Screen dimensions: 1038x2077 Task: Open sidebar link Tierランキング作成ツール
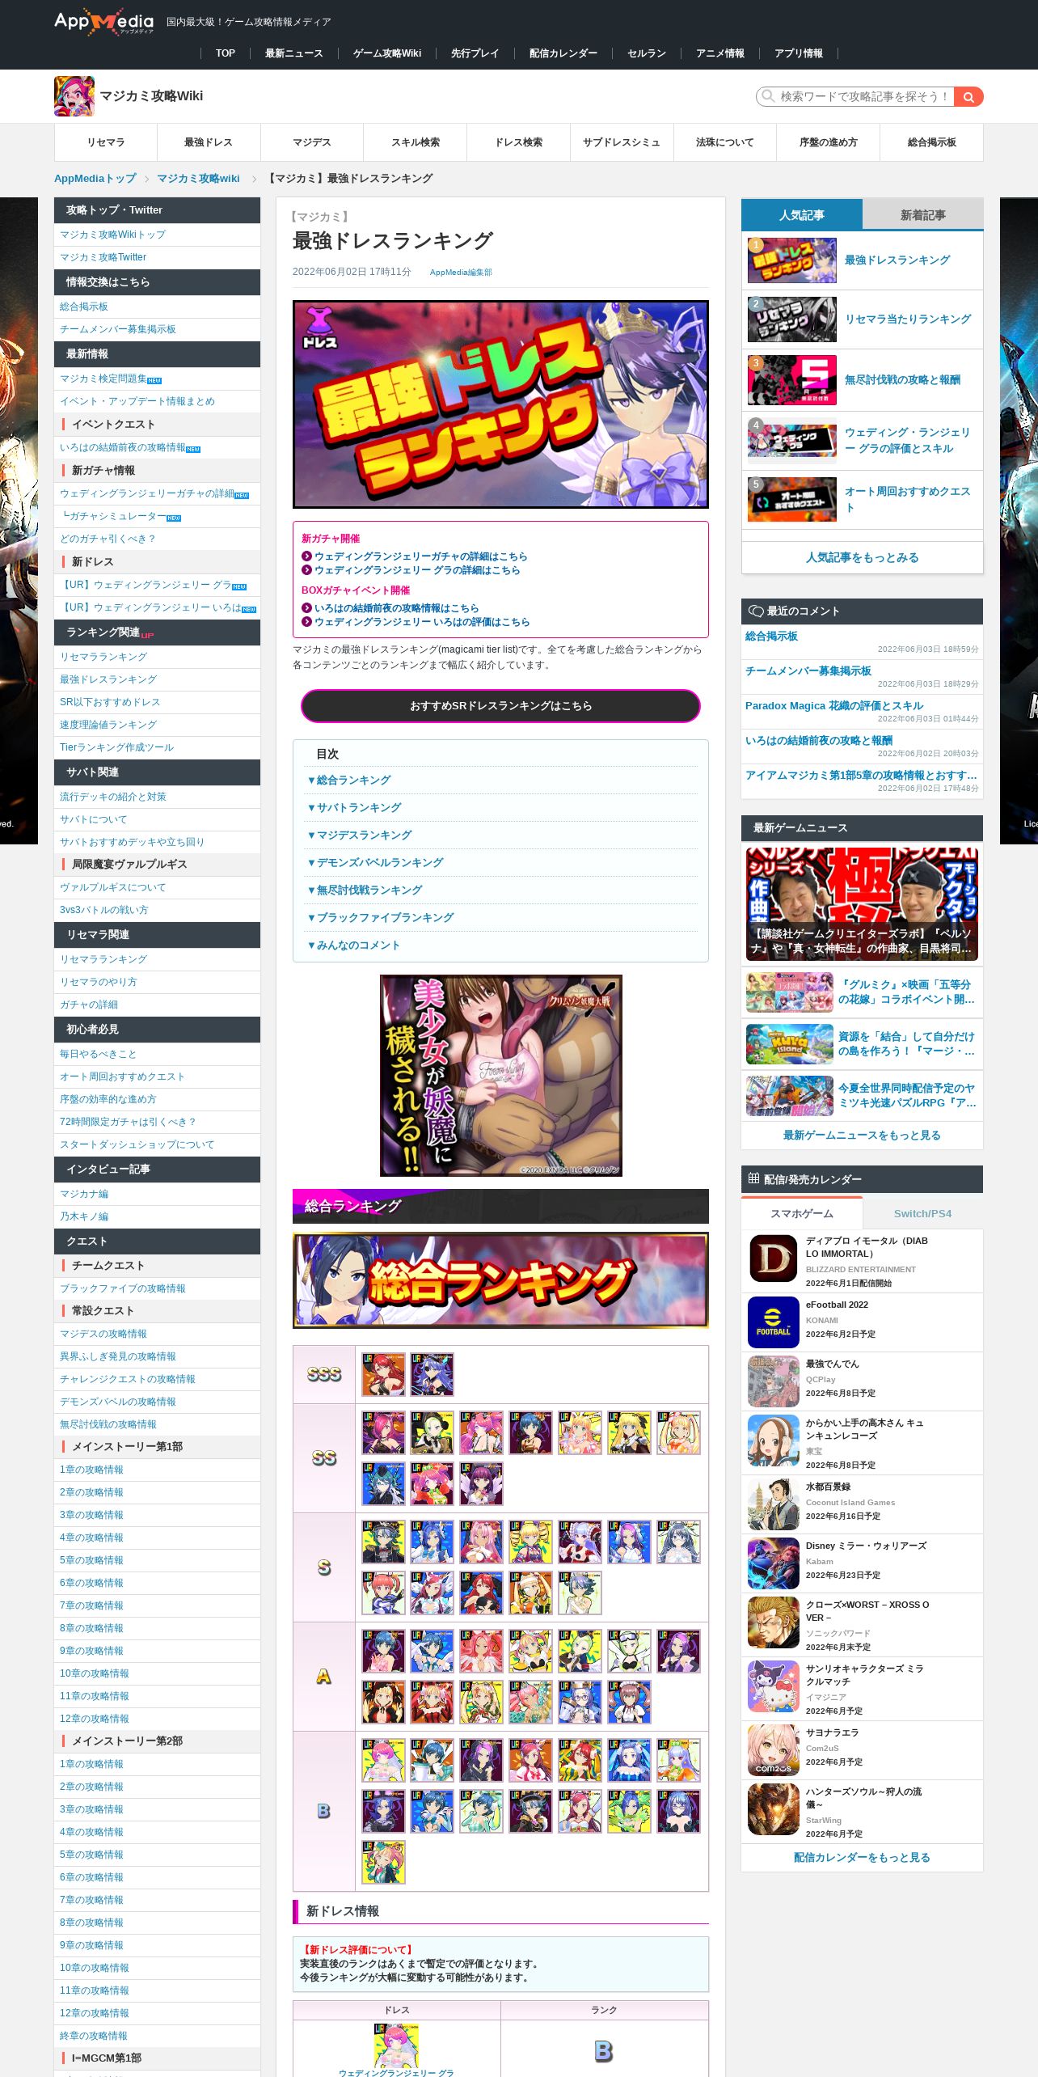[x=116, y=747]
